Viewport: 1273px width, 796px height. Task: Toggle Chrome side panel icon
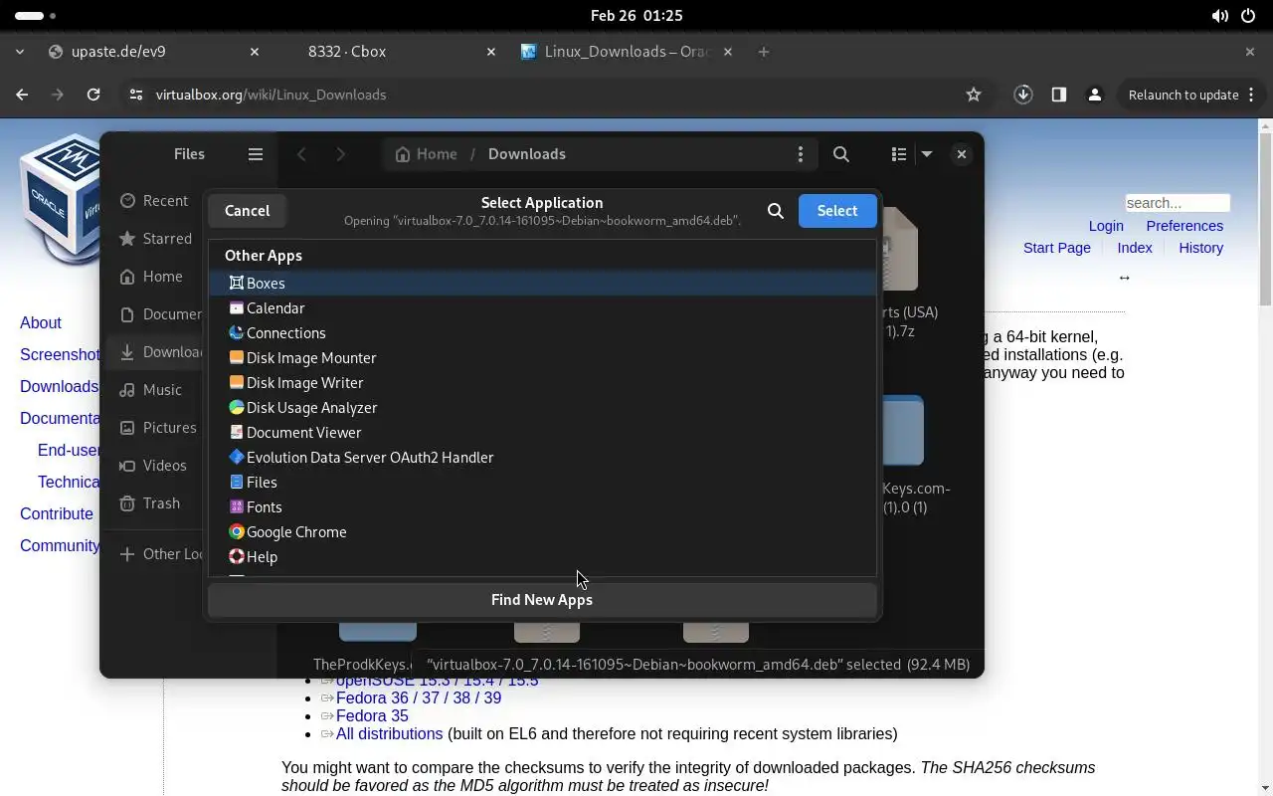point(1059,95)
